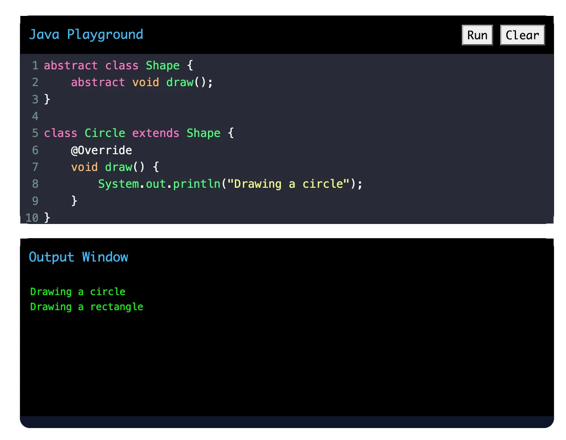Click the closing brace on line 9
The image size is (566, 440).
click(x=74, y=201)
